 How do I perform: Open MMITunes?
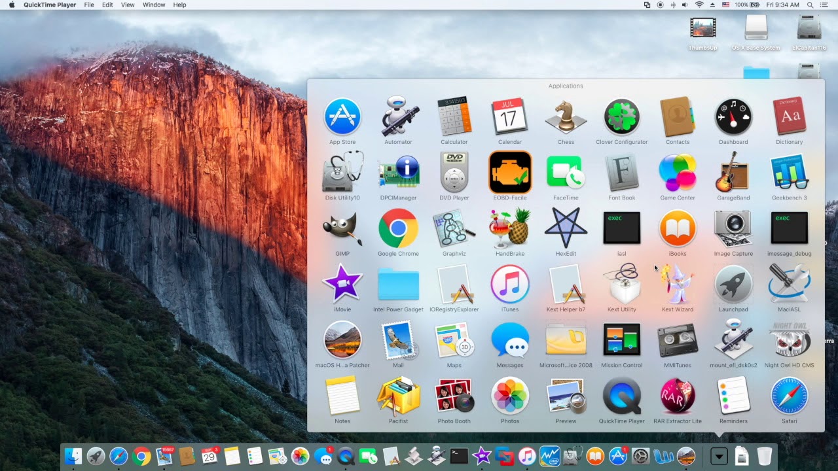[x=678, y=340]
